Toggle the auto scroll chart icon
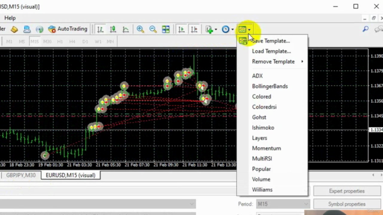This screenshot has width=383, height=215. (181, 29)
